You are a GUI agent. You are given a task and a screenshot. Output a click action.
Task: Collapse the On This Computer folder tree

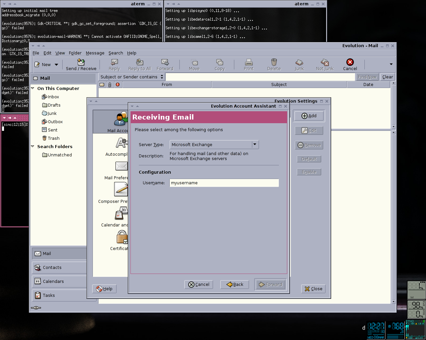33,88
